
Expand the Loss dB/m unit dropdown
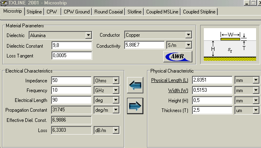[x=116, y=130]
